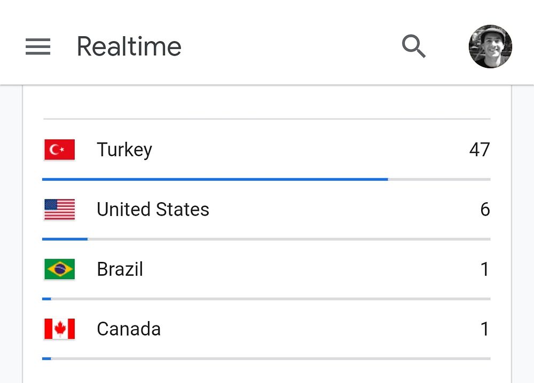Image resolution: width=534 pixels, height=383 pixels.
Task: Click United States' user count of 6
Action: coord(485,210)
